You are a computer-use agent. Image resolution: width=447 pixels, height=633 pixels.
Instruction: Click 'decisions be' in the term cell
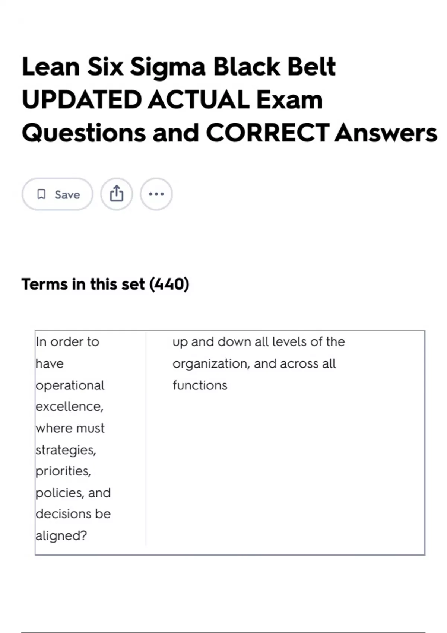[x=73, y=514]
